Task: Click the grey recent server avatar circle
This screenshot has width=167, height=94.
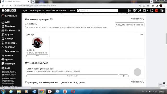Action: [138, 72]
